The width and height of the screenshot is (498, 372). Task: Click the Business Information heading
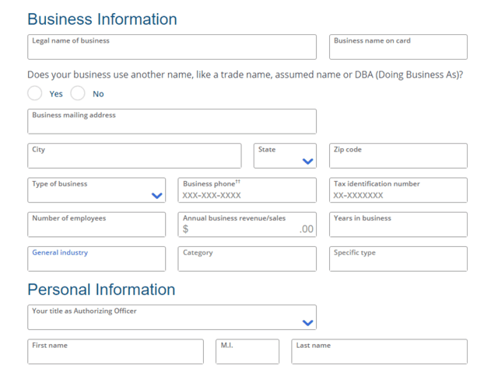pyautogui.click(x=102, y=19)
